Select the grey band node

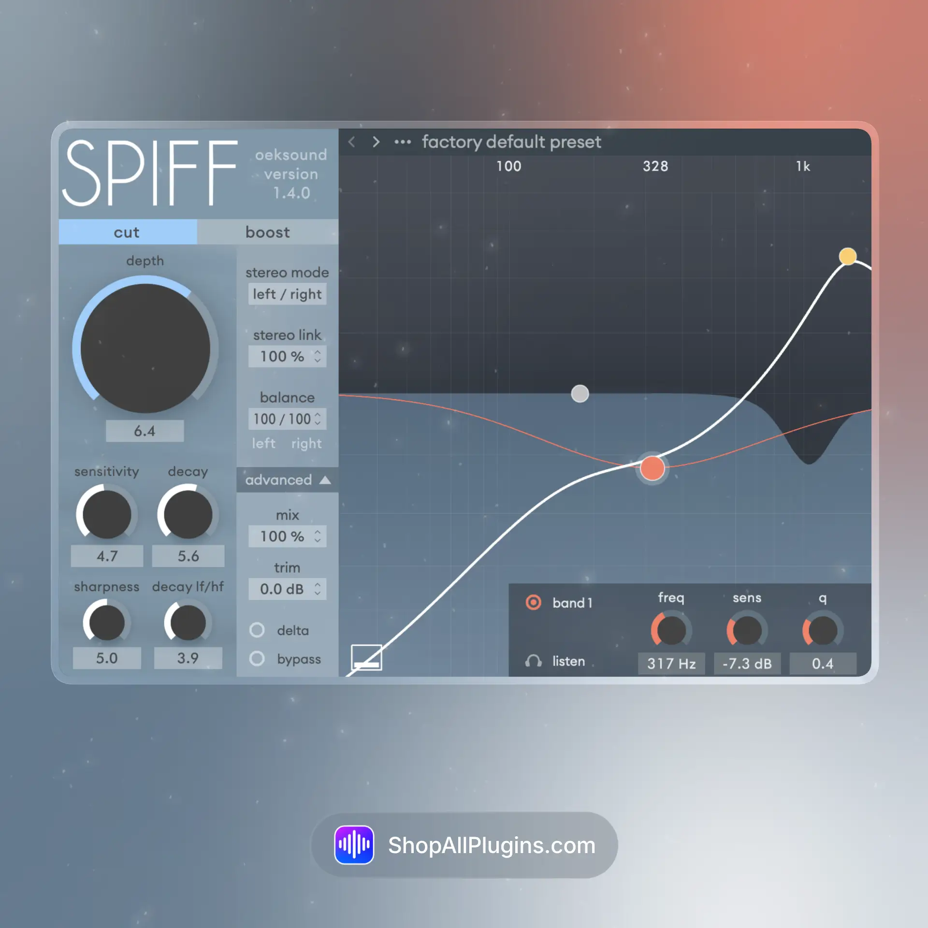580,393
